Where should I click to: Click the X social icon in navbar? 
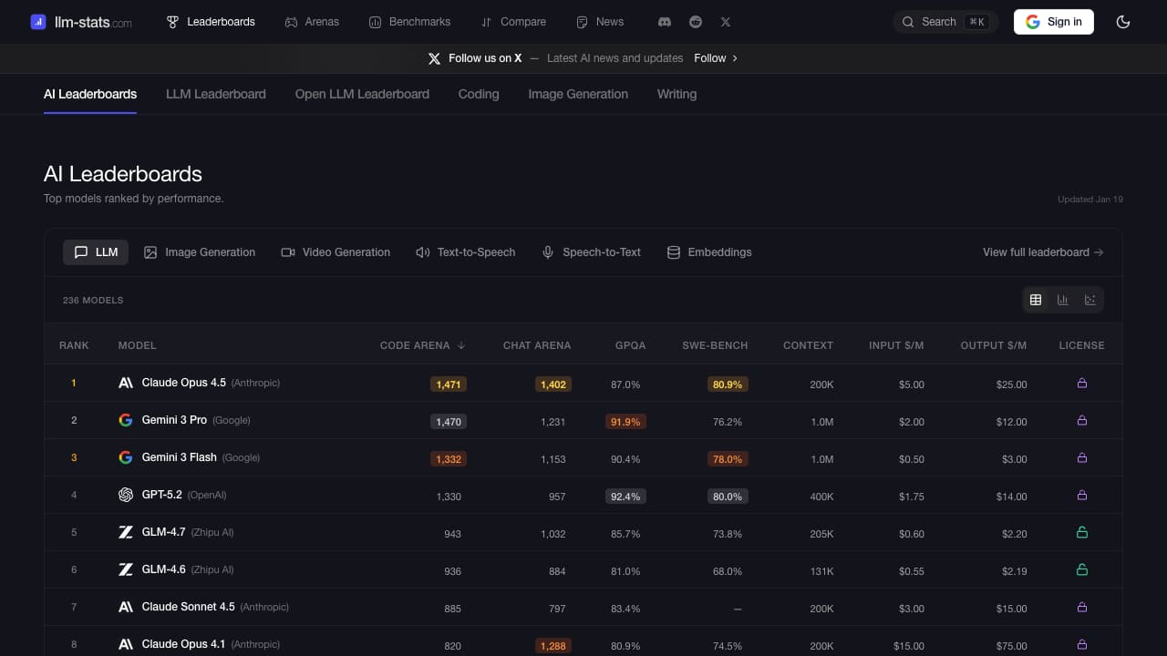tap(726, 22)
